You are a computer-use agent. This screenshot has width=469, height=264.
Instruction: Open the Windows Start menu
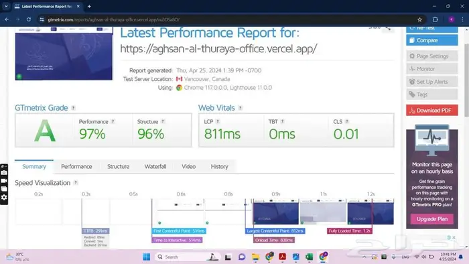click(x=147, y=257)
